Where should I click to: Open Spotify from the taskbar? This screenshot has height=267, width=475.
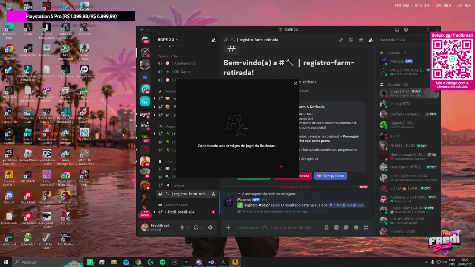point(163,262)
